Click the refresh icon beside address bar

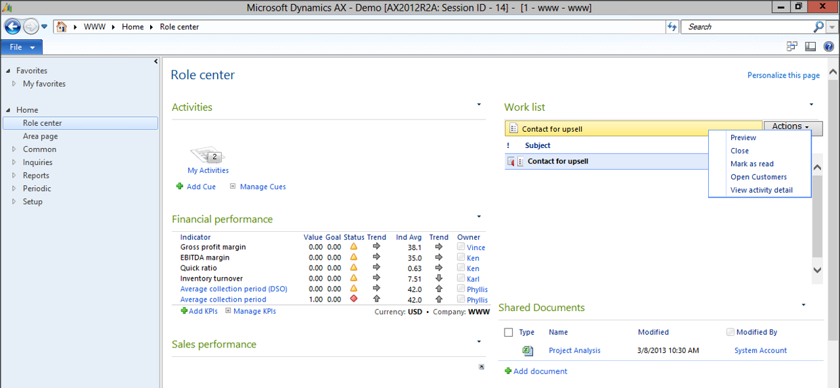672,27
